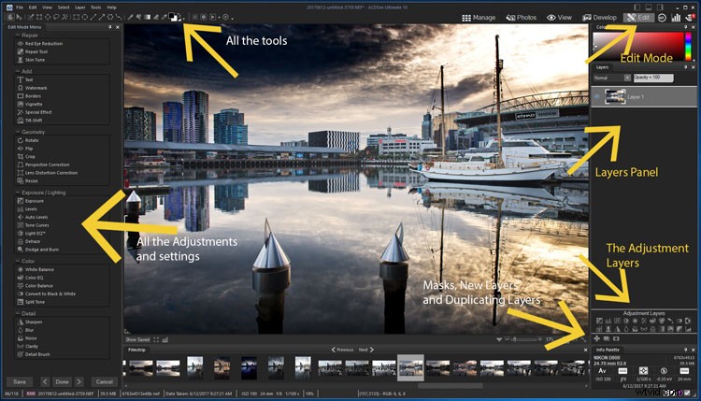Collapse the Detail group
This screenshot has width=701, height=401.
[x=18, y=313]
